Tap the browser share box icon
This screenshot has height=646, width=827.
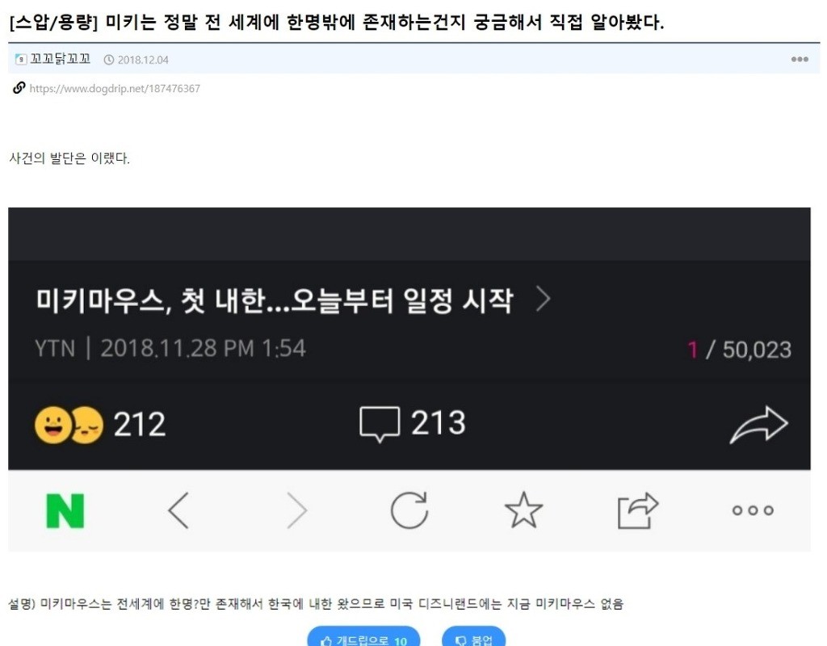pos(638,510)
